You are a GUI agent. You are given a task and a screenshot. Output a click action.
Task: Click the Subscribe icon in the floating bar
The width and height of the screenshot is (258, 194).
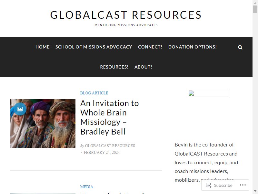(208, 185)
